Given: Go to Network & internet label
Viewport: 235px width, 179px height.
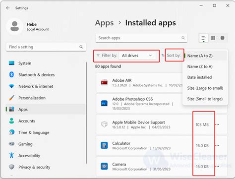Looking at the screenshot, I should coord(36,86).
